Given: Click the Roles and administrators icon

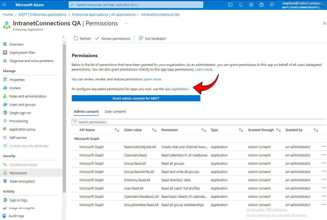Looking at the screenshot, I should pyautogui.click(x=5, y=96).
